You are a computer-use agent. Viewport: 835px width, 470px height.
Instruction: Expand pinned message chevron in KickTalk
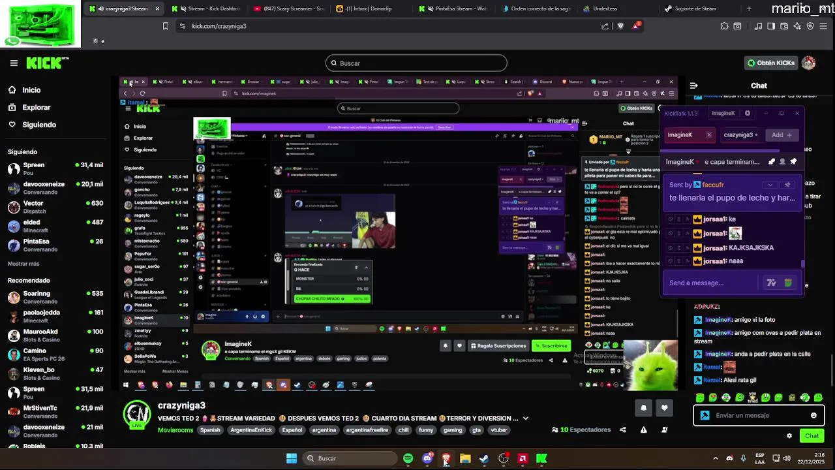tap(770, 185)
